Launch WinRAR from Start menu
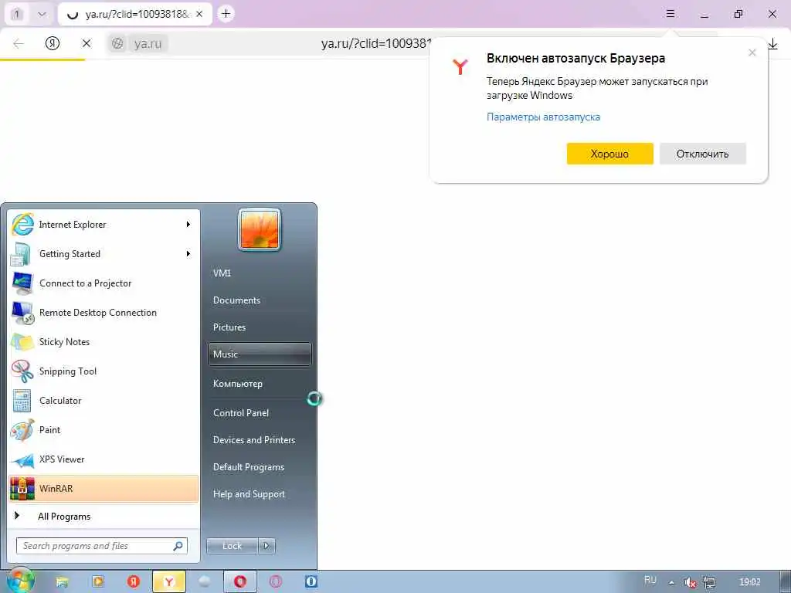Image resolution: width=791 pixels, height=593 pixels. pos(104,489)
